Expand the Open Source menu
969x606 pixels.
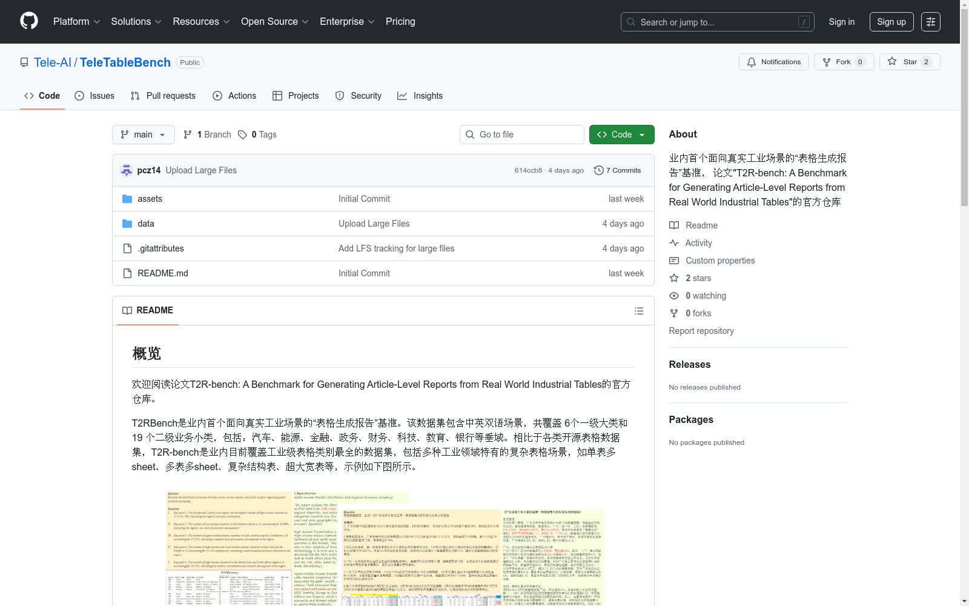[274, 21]
